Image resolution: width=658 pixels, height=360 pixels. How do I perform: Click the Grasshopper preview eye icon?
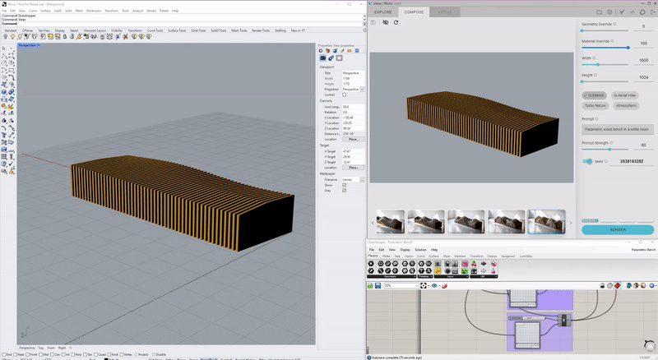pyautogui.click(x=435, y=286)
